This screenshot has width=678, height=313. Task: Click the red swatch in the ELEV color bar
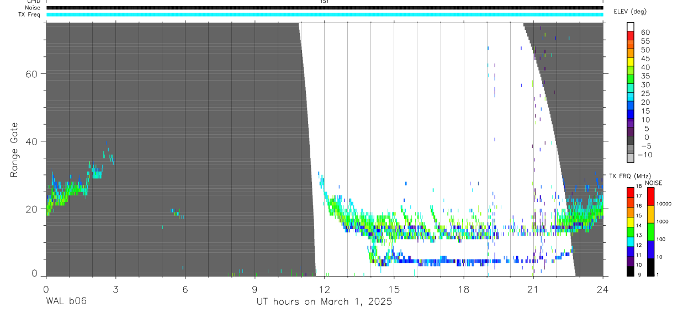631,35
